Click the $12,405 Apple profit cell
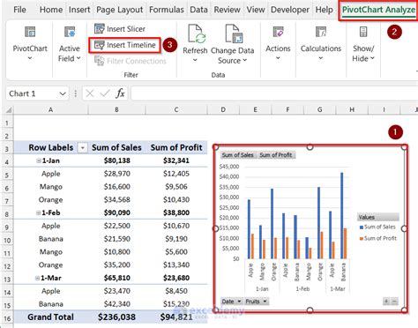The width and height of the screenshot is (418, 328). point(176,174)
